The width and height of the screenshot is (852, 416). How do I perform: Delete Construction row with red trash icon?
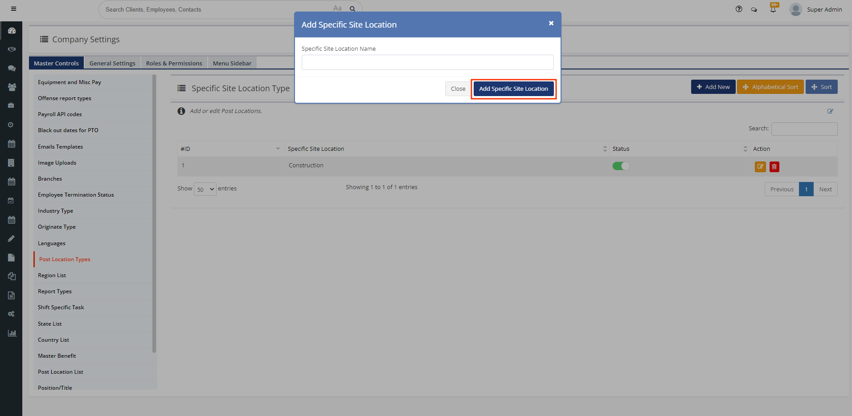(x=774, y=167)
